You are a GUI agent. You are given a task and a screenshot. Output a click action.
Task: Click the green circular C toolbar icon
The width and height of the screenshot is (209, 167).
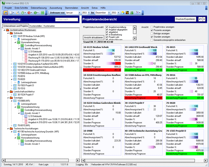click(35, 13)
